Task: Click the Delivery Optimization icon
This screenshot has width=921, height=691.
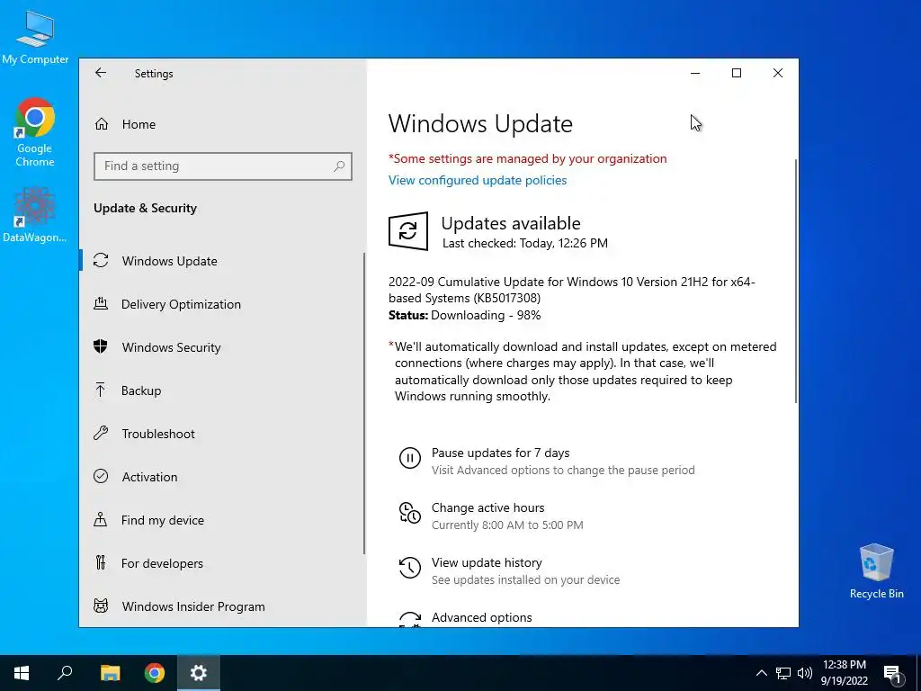Action: click(x=101, y=304)
